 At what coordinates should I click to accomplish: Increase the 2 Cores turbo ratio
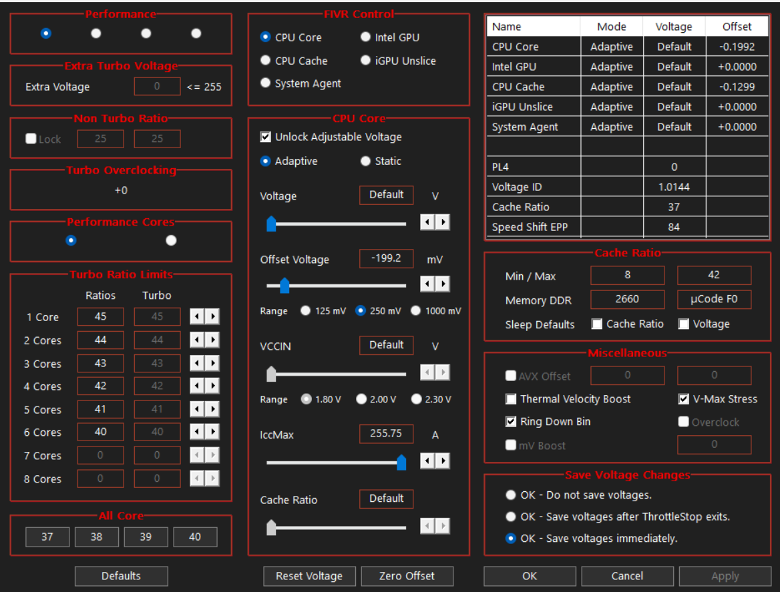pos(212,340)
